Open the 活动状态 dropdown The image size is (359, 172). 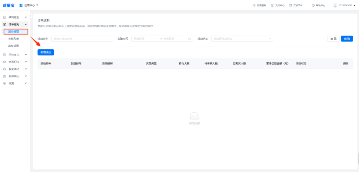(x=242, y=39)
